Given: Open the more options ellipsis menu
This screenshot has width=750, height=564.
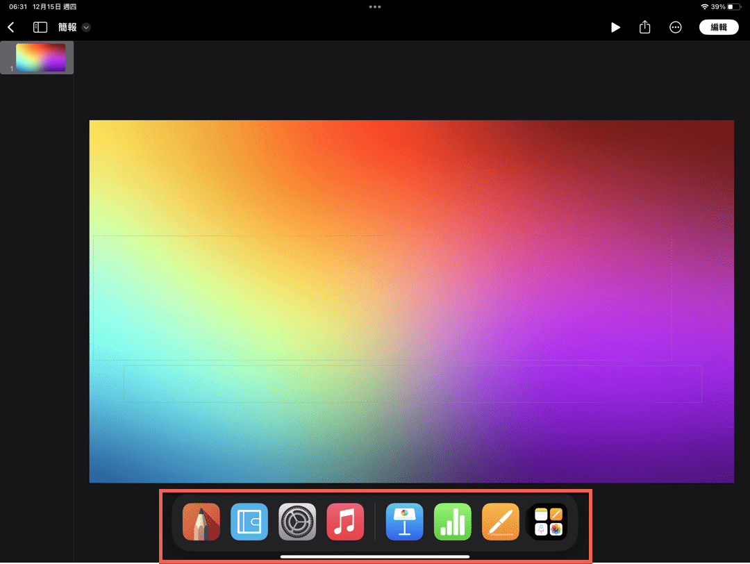Looking at the screenshot, I should 676,27.
